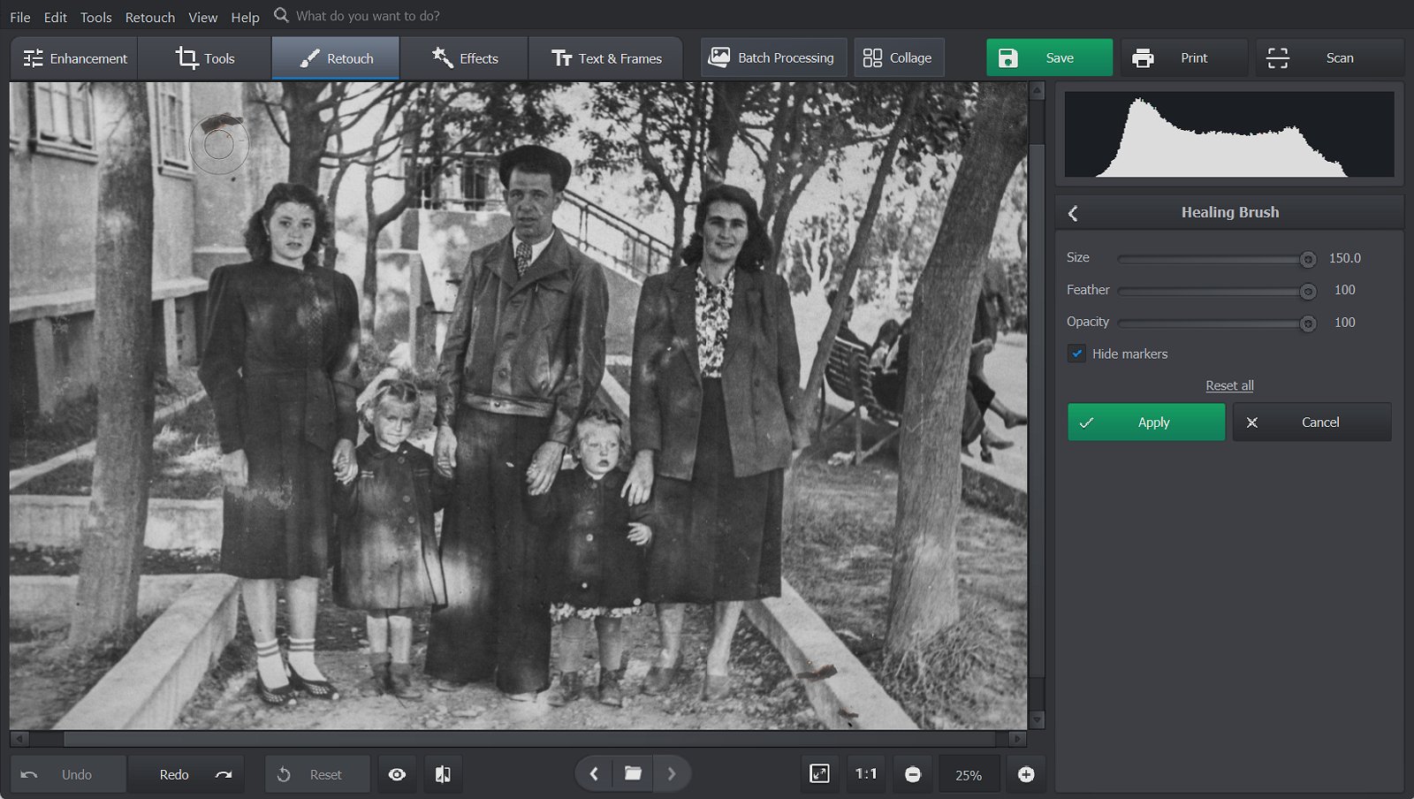Switch to the Tools tab
Viewport: 1414px width, 799px height.
204,58
